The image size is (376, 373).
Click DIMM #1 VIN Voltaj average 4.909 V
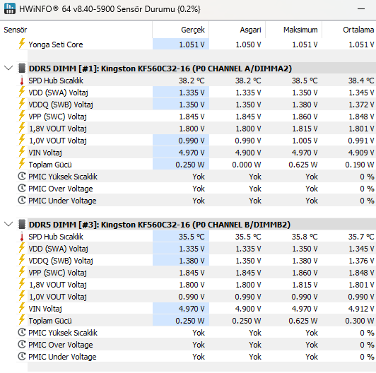point(361,153)
